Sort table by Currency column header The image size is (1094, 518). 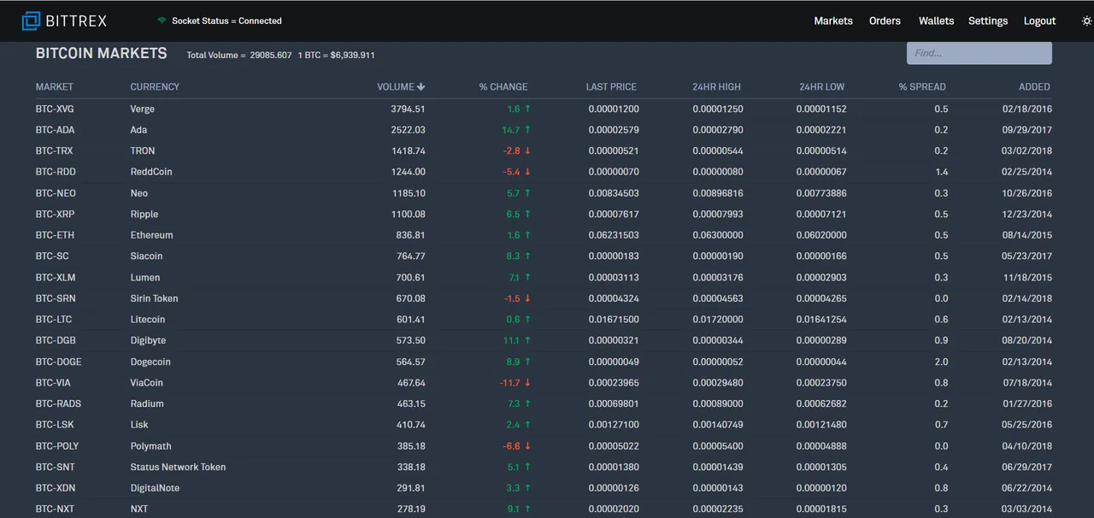click(155, 86)
